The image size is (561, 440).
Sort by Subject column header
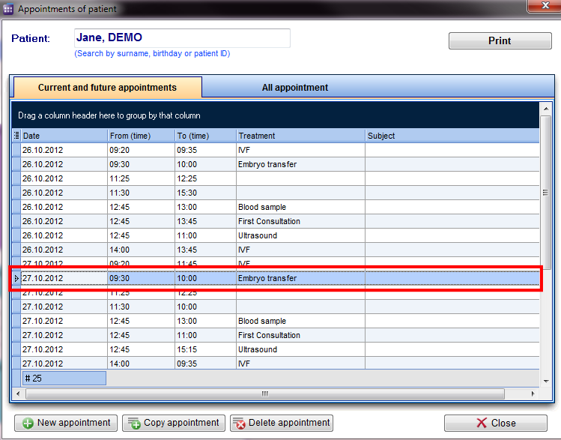(x=452, y=136)
